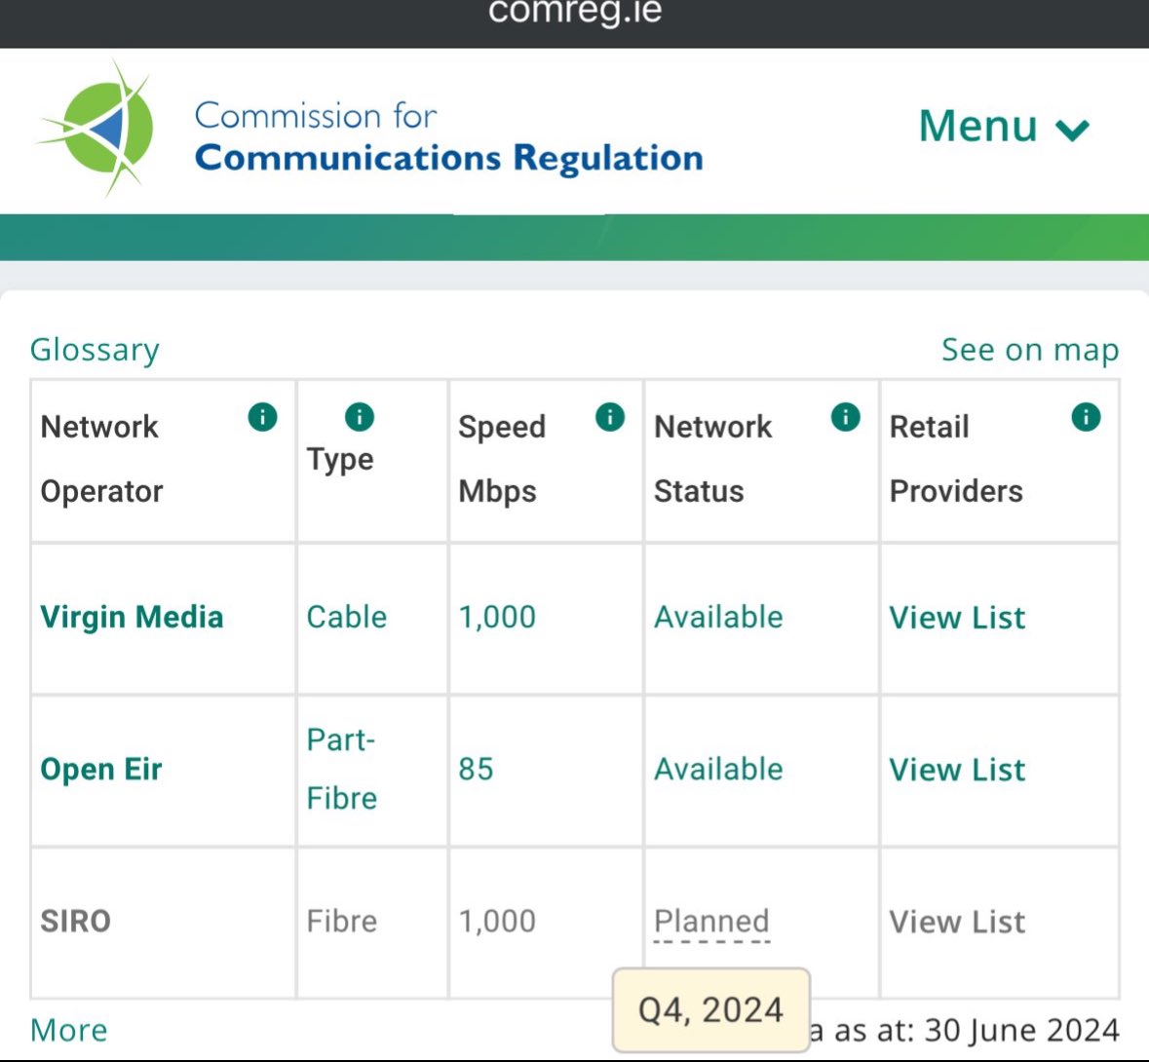Open info icon for Network Operator column

262,417
